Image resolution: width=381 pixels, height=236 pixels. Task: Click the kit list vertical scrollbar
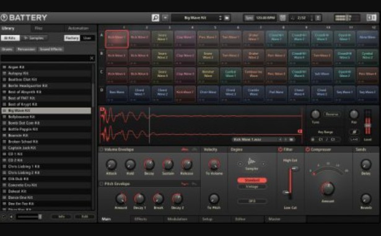pos(93,95)
